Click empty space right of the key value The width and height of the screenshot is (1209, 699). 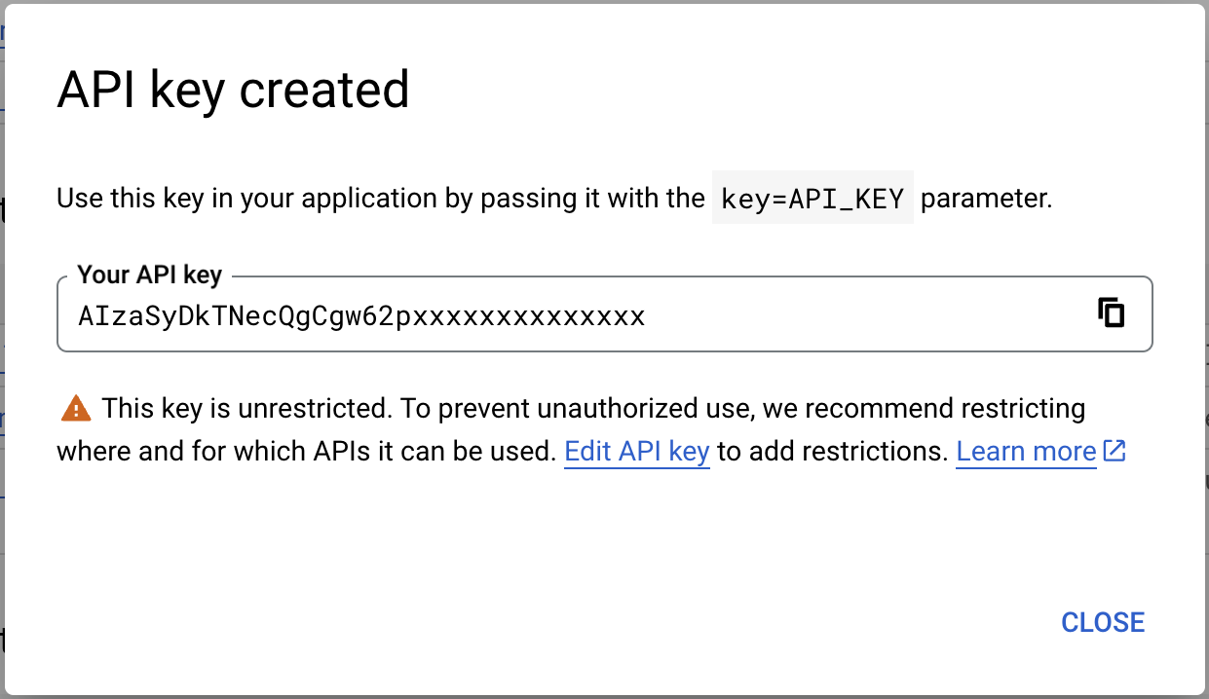857,316
